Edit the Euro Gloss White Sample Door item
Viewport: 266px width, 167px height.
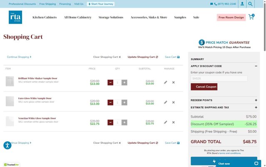tap(165, 102)
